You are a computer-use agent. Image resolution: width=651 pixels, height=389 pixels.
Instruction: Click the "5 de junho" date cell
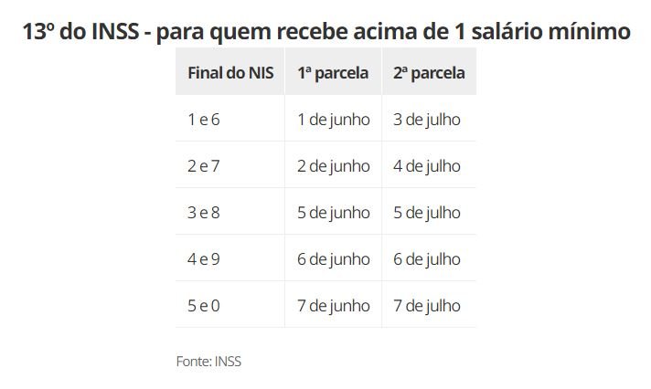[334, 213]
